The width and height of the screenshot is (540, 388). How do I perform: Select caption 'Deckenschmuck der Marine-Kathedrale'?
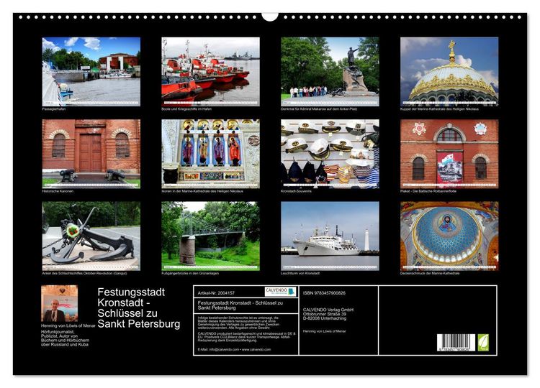[430, 273]
